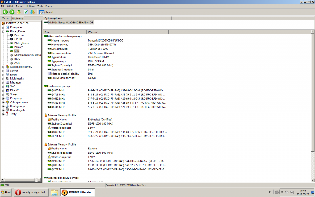Select Testy in the tree

tap(13, 114)
